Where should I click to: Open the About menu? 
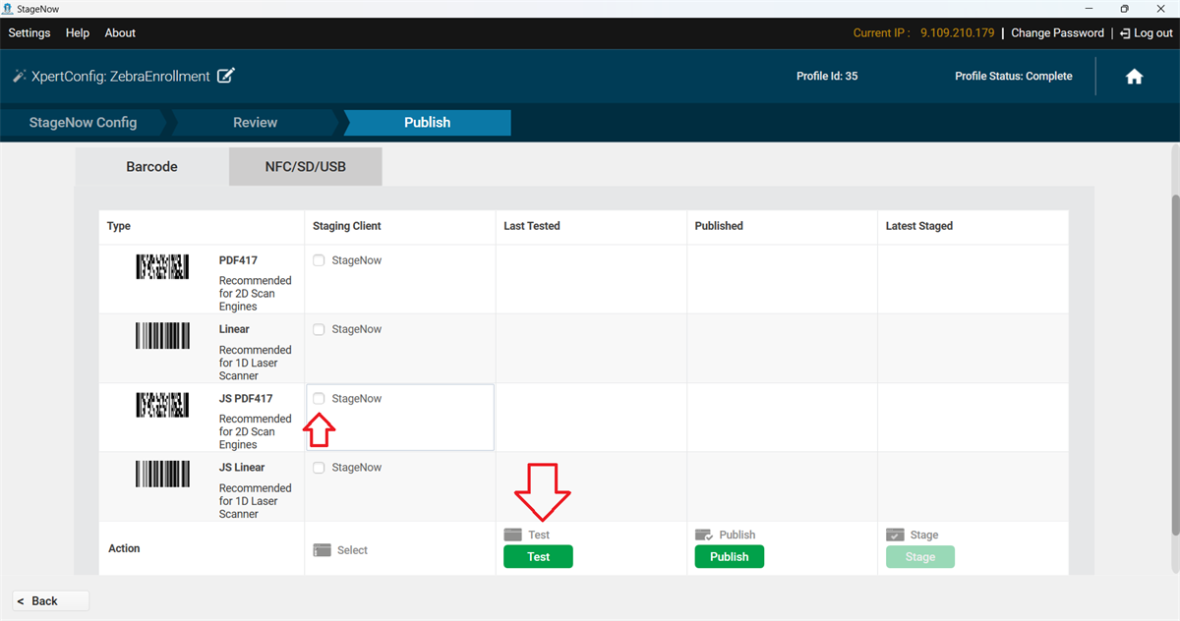119,32
